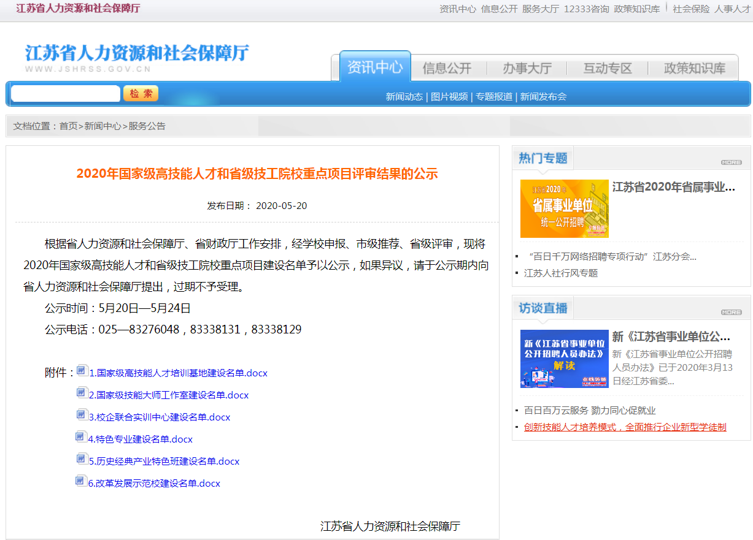Open red link 创新技能人才培养模式
Viewport: 753px width, 540px height.
[625, 427]
